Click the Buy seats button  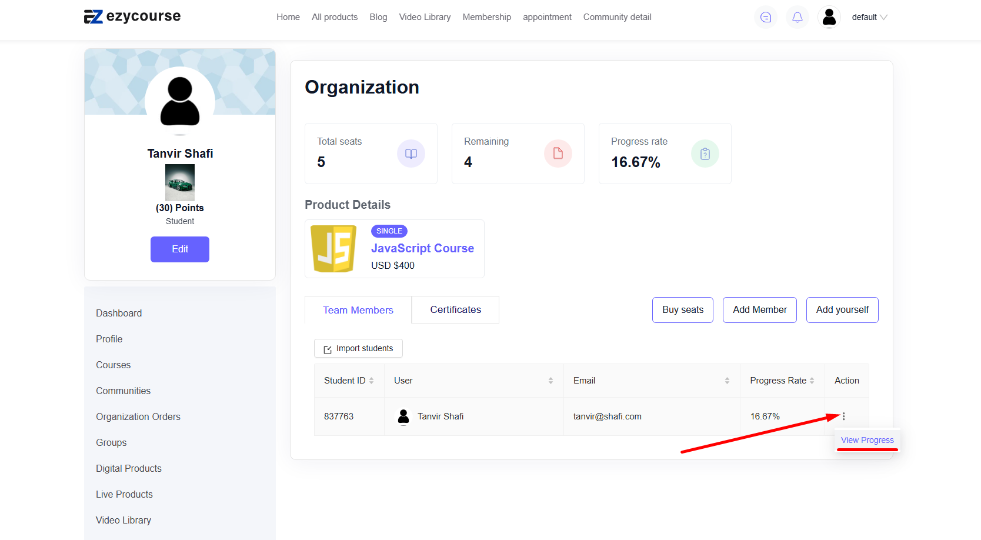click(x=682, y=310)
